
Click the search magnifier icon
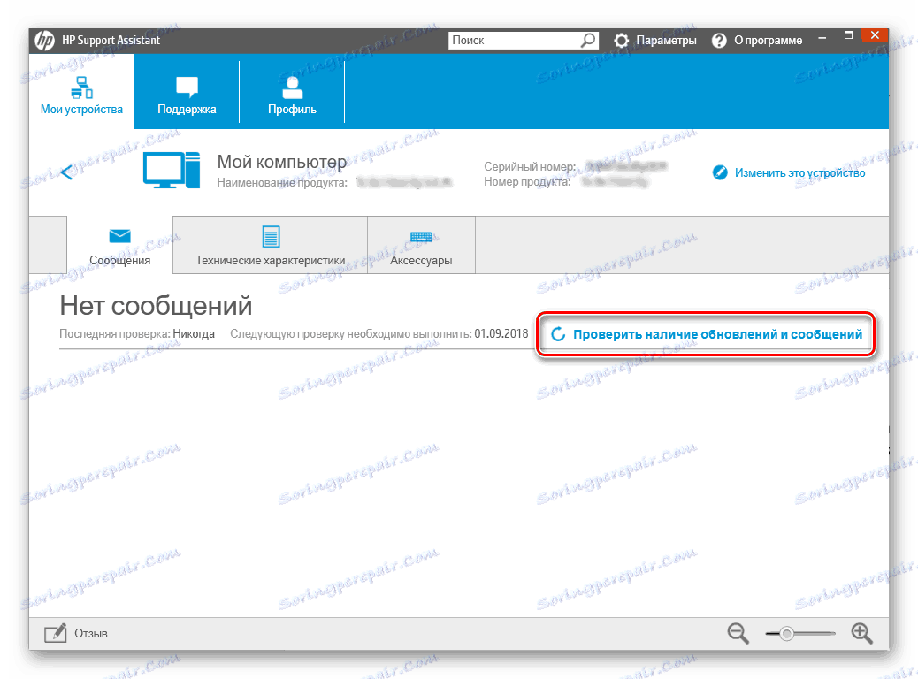coord(588,40)
